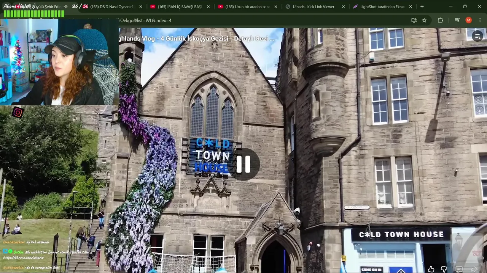Like the video with thumbs up icon
Viewport: 487px width, 273px height.
tap(431, 269)
